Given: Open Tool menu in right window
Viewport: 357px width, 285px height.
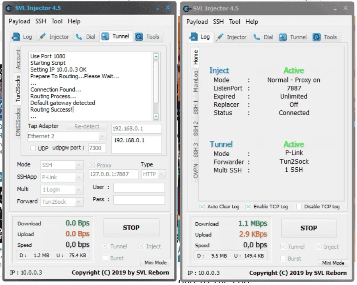Looking at the screenshot, I should pyautogui.click(x=234, y=22).
